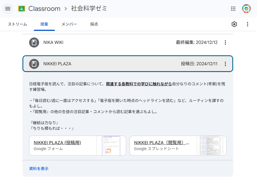Click the spreadsheet preview thumbnail
Screen dimensions: 257x187
click(x=211, y=146)
